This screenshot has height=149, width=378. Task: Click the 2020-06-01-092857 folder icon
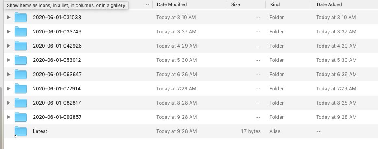20,117
